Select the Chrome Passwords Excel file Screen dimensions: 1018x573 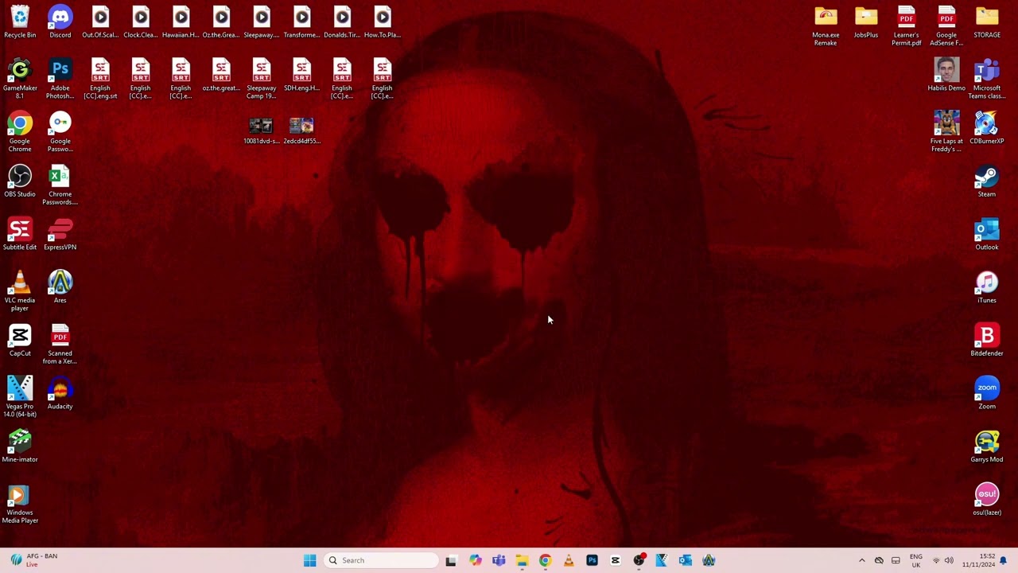pos(60,185)
